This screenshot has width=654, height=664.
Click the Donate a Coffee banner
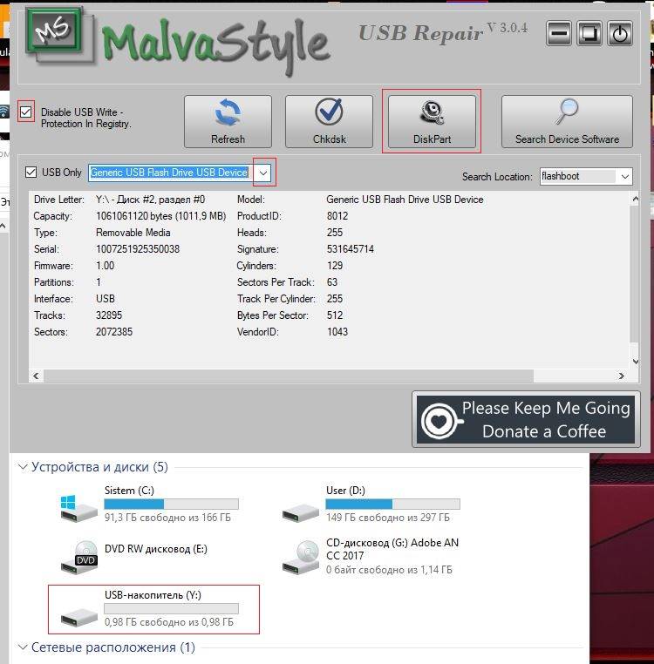click(x=526, y=419)
